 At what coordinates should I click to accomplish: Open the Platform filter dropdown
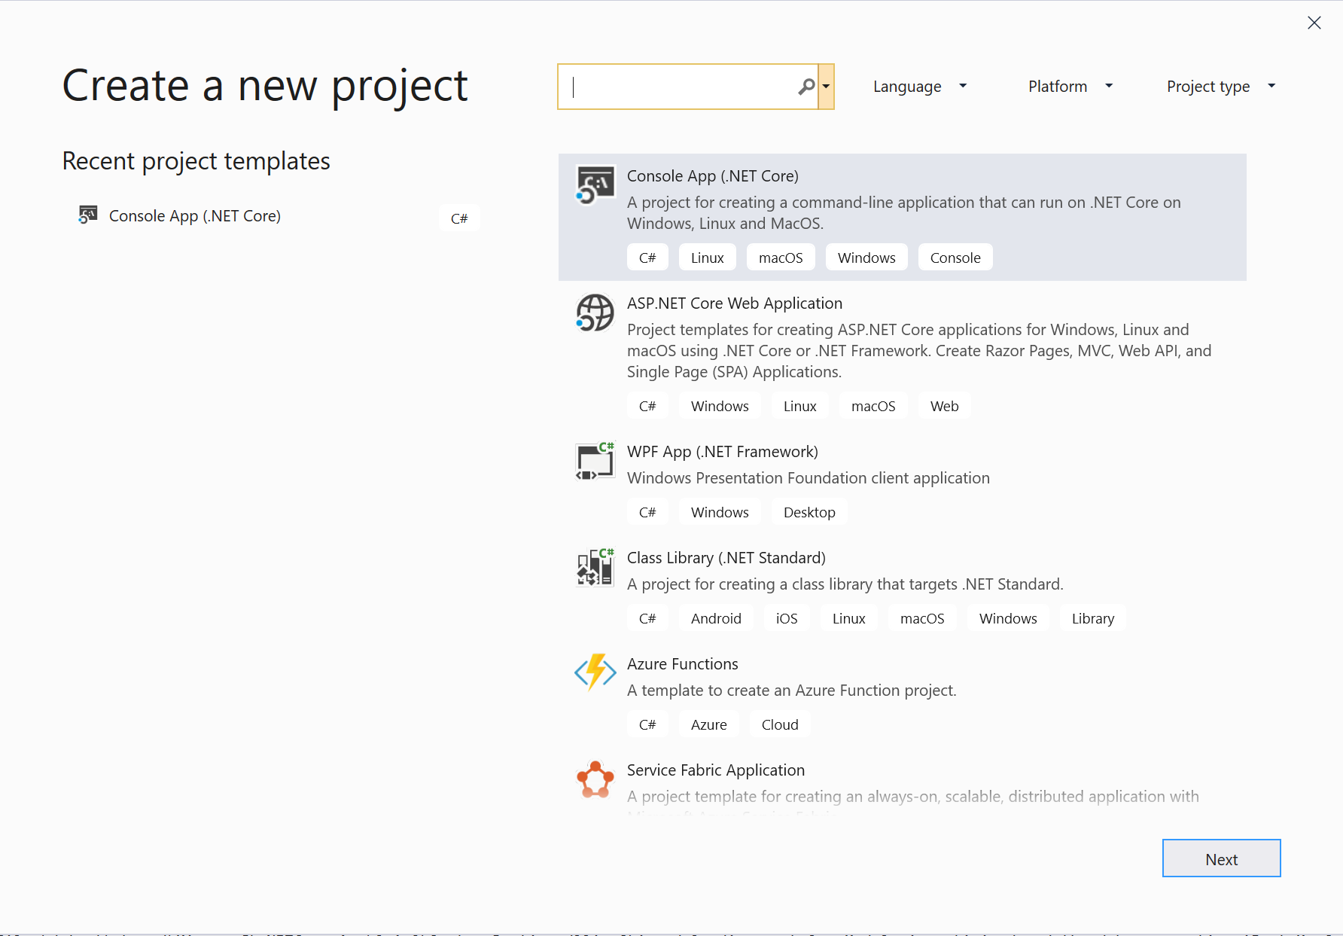(x=1070, y=87)
